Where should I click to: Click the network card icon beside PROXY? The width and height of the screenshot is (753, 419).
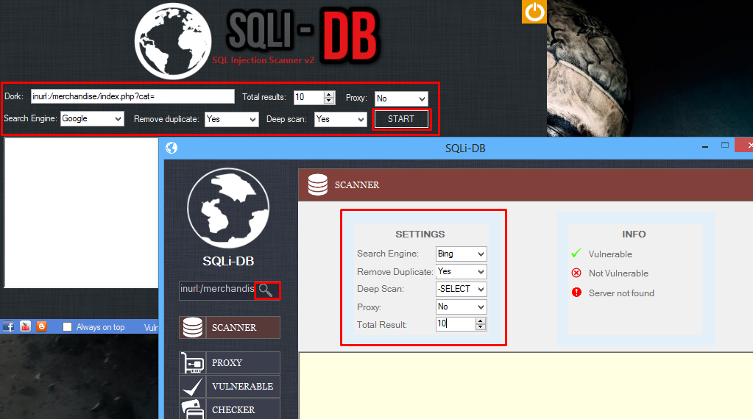tap(193, 363)
